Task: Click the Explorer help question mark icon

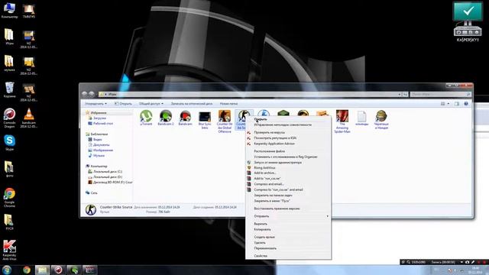Action: [x=466, y=104]
